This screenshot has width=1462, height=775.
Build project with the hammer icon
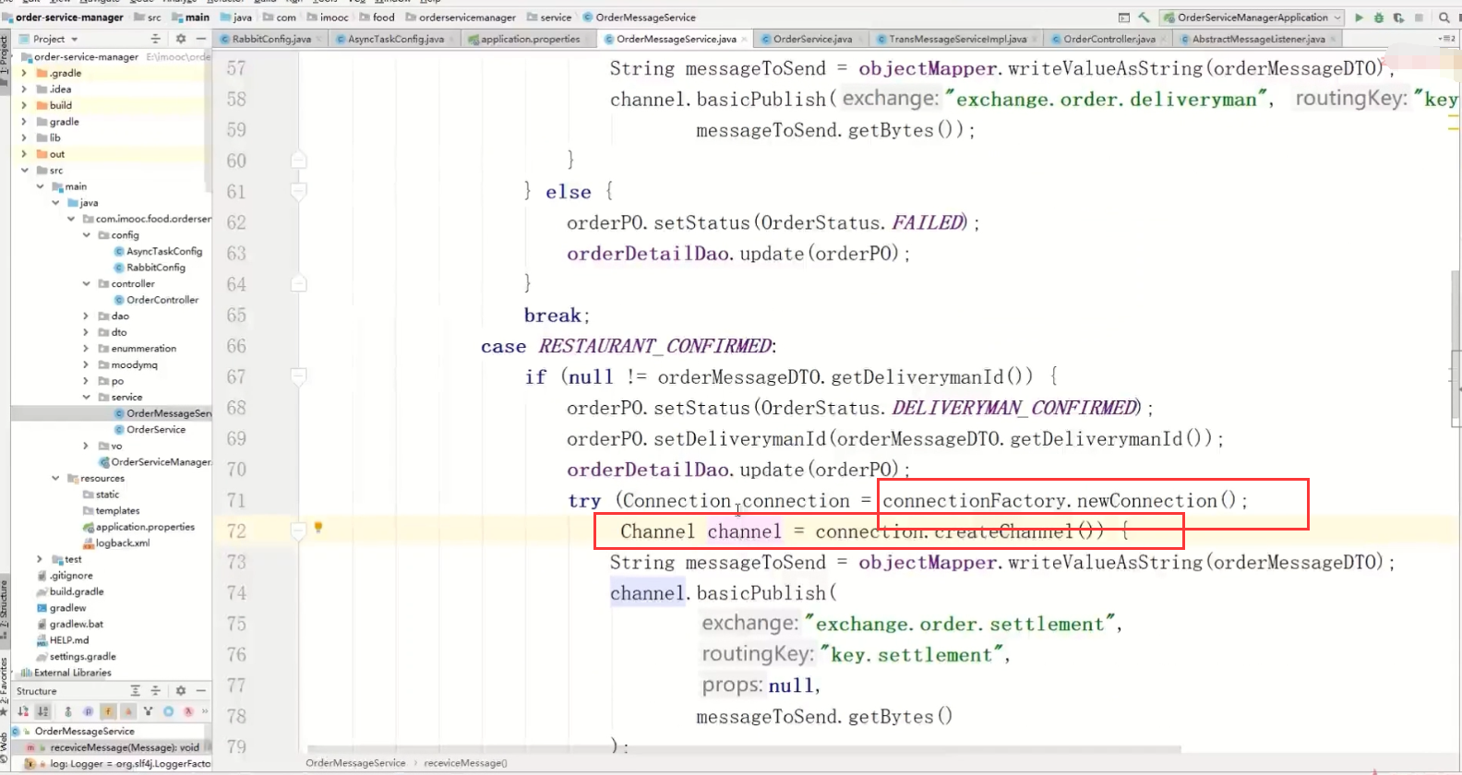coord(1144,18)
